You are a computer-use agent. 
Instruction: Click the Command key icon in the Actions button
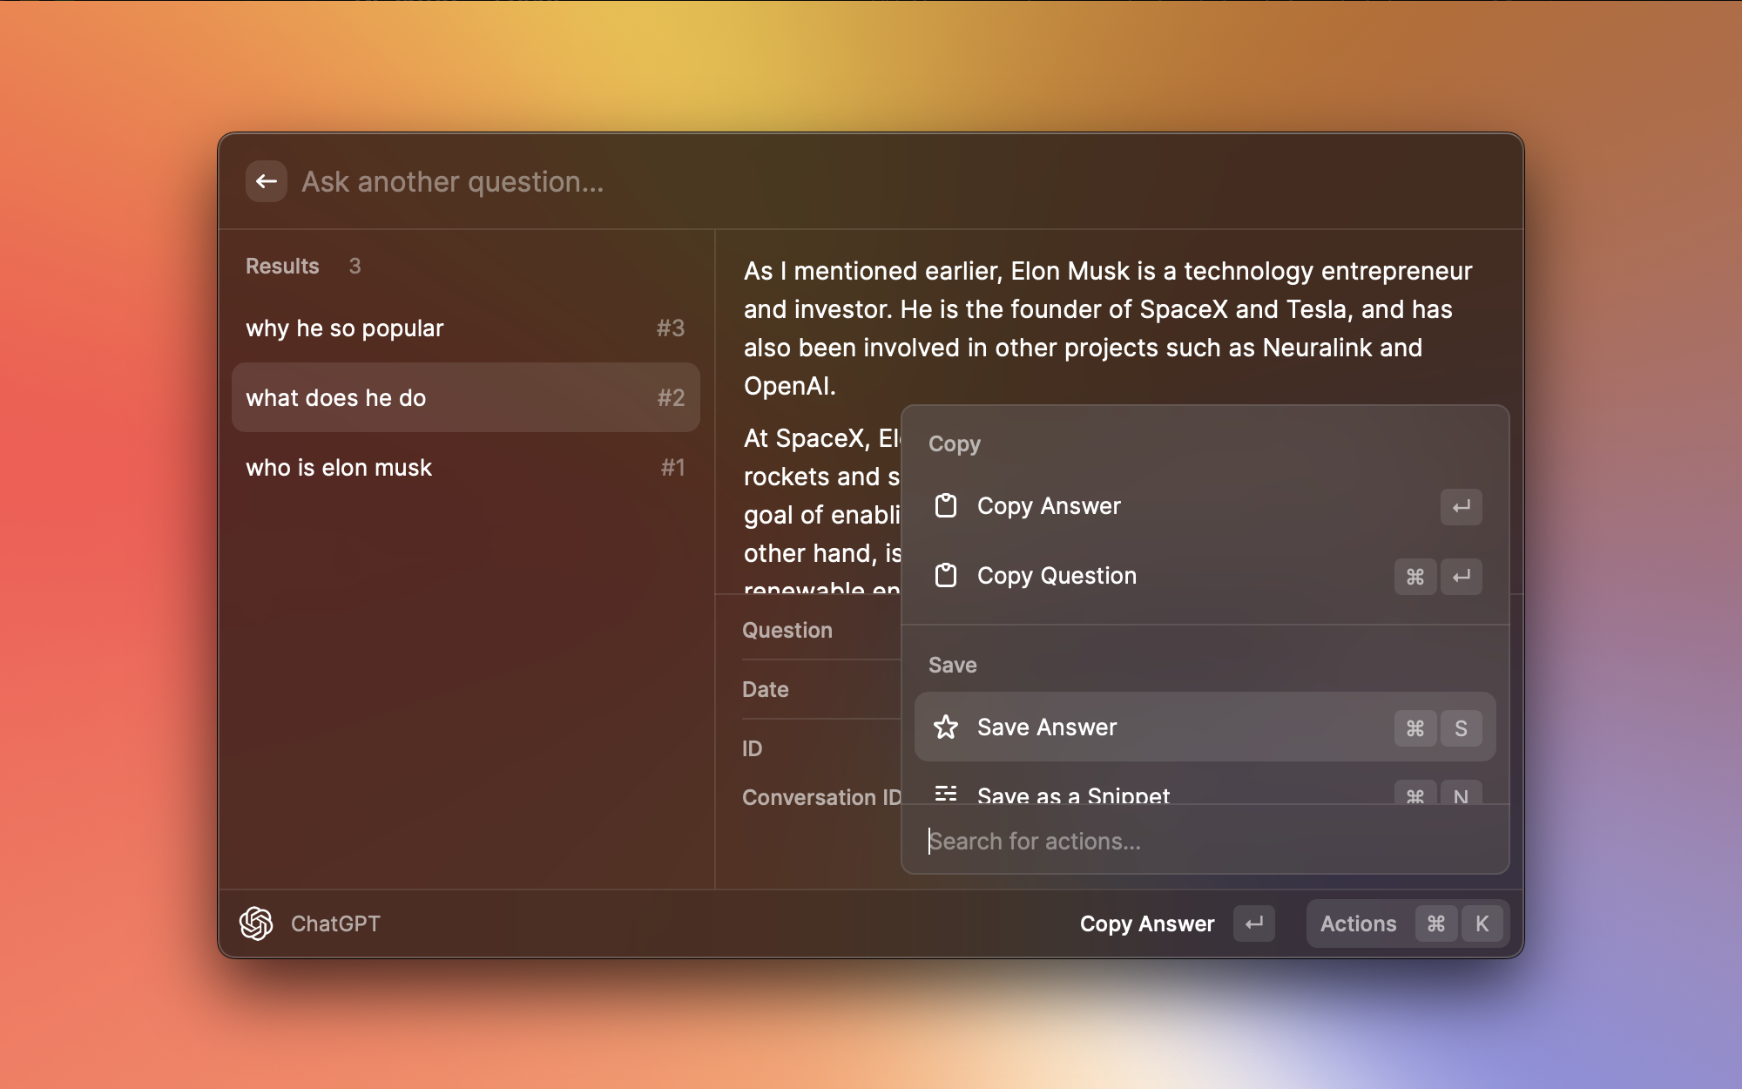click(x=1436, y=923)
